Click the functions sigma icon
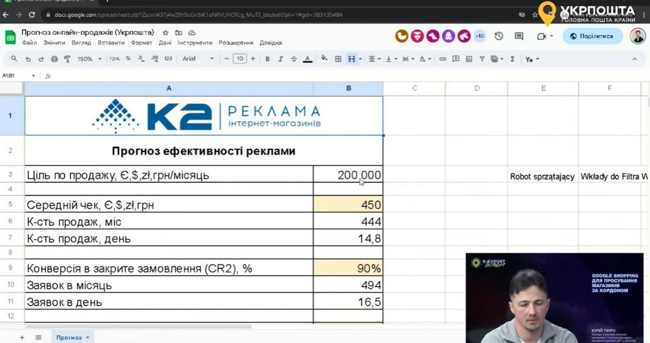The width and height of the screenshot is (650, 343). 512,59
